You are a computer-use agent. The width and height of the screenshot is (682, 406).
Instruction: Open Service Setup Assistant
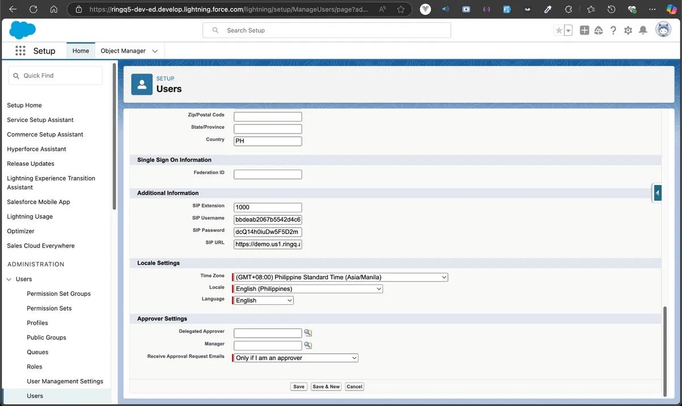[x=40, y=120]
